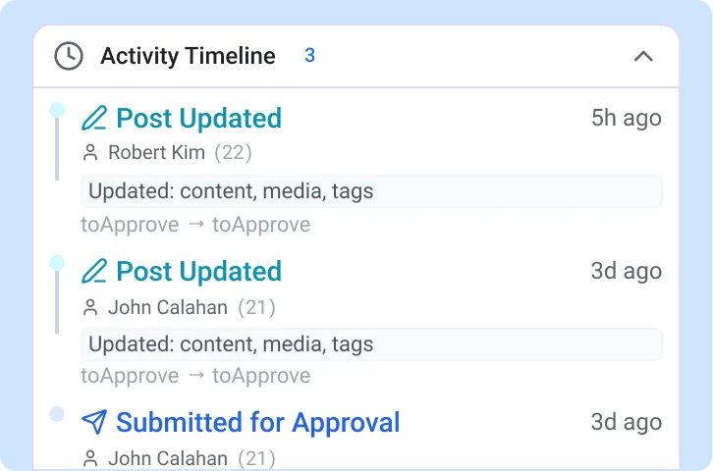Screen dimensions: 713x471
Task: Click the pencil icon on John Calahan's update
Action: 94,272
